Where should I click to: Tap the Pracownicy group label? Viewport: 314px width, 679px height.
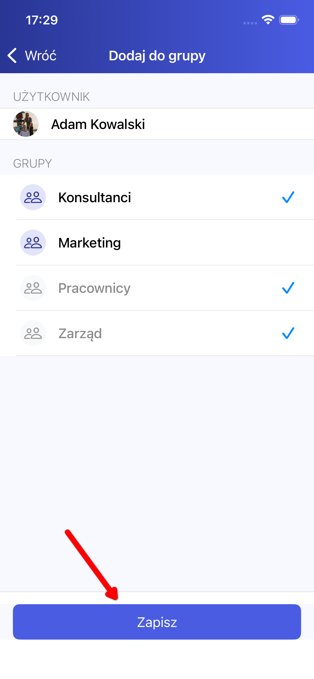(x=94, y=288)
